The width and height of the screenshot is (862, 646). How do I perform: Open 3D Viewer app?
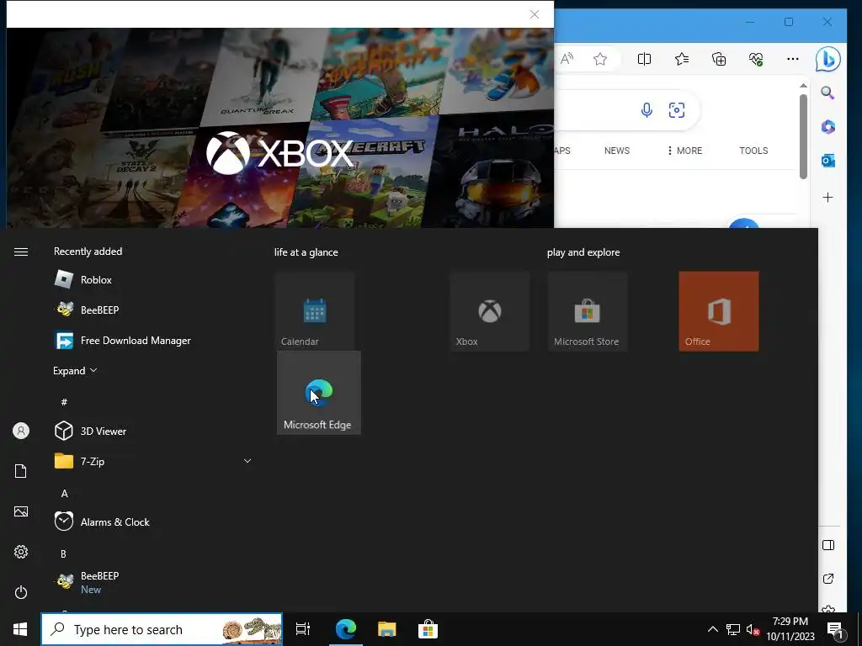click(153, 432)
